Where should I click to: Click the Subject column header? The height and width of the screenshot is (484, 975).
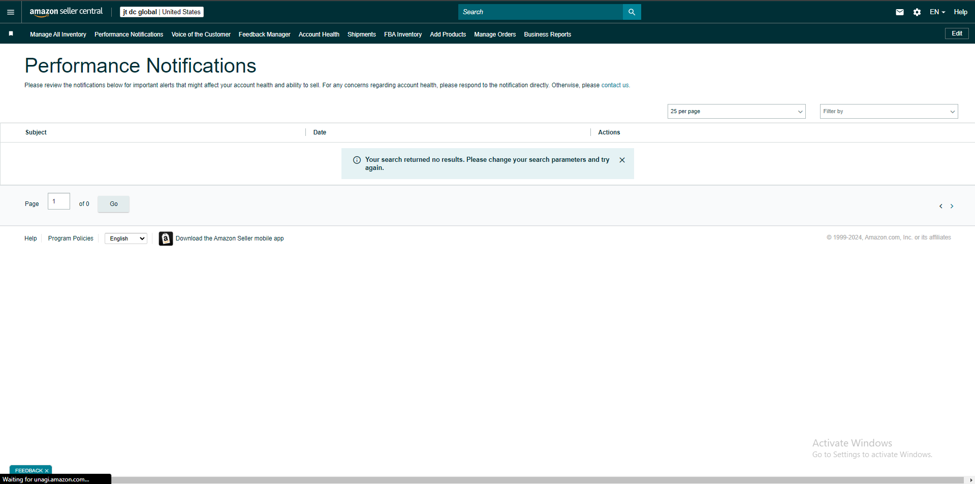(x=36, y=132)
